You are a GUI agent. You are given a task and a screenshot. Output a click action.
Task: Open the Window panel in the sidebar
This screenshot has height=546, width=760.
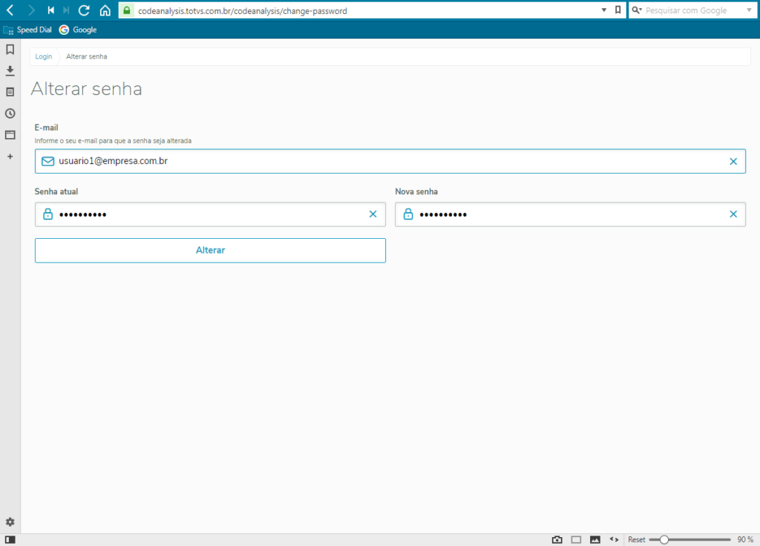pos(10,135)
